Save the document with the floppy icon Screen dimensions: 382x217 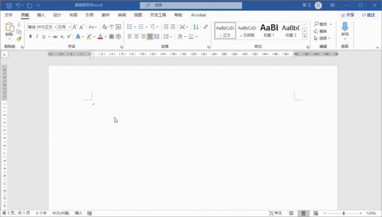point(9,5)
